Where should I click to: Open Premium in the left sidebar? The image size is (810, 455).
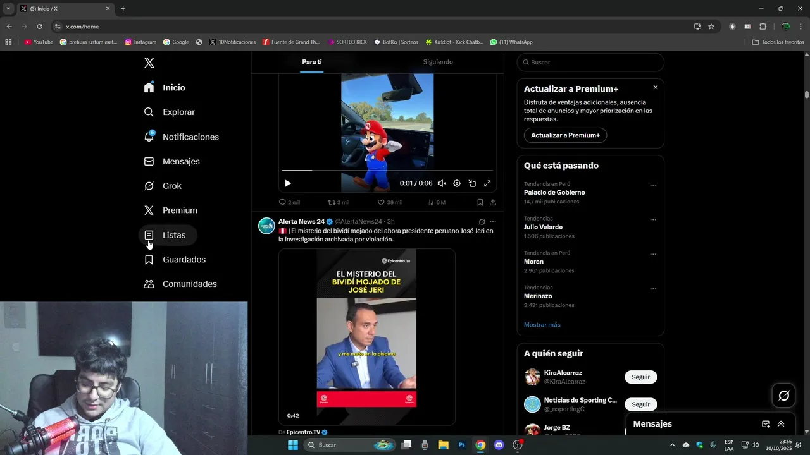[170, 210]
